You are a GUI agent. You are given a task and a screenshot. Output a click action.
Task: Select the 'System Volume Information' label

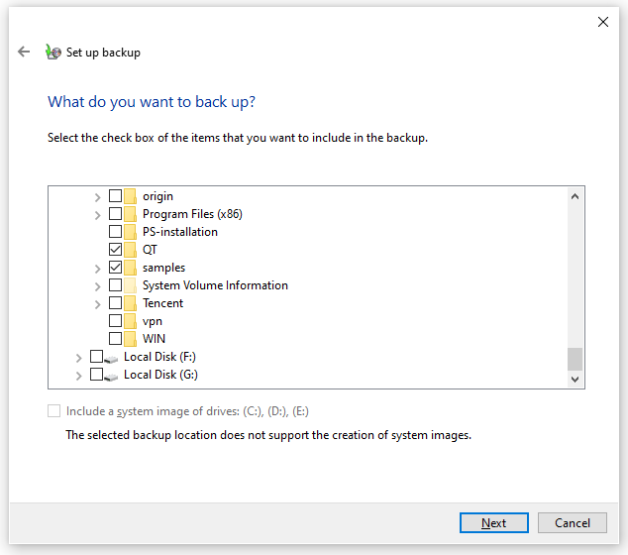[x=216, y=285]
